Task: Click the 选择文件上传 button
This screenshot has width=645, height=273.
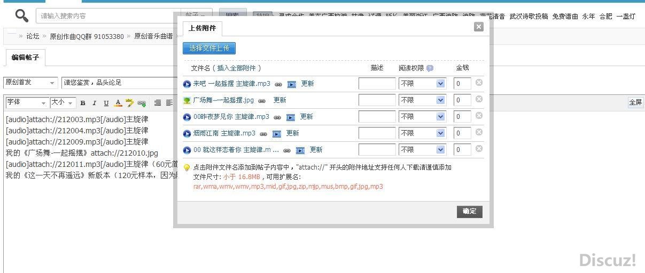Action: point(209,48)
